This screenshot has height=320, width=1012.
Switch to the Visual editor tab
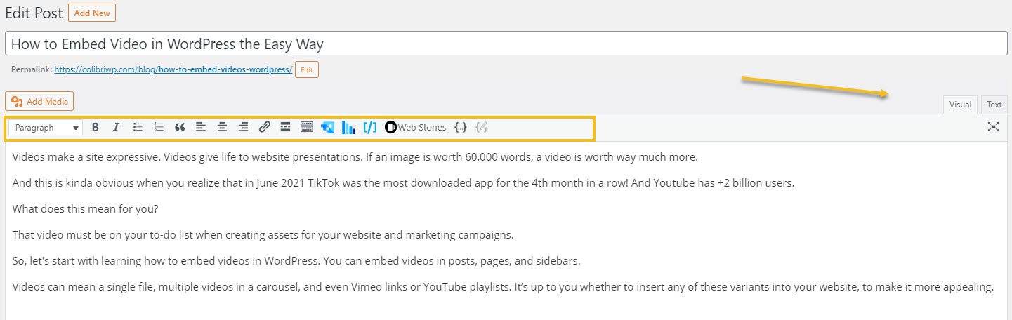click(x=960, y=105)
